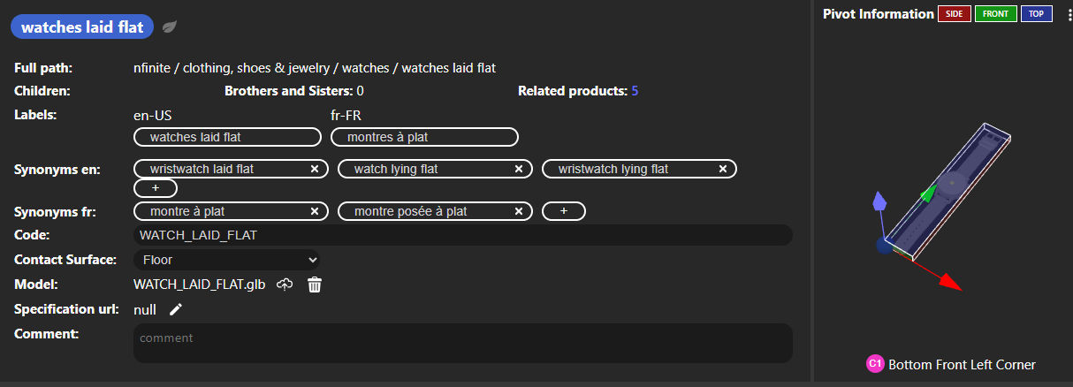
Task: Switch pivot view to SIDE
Action: (955, 14)
